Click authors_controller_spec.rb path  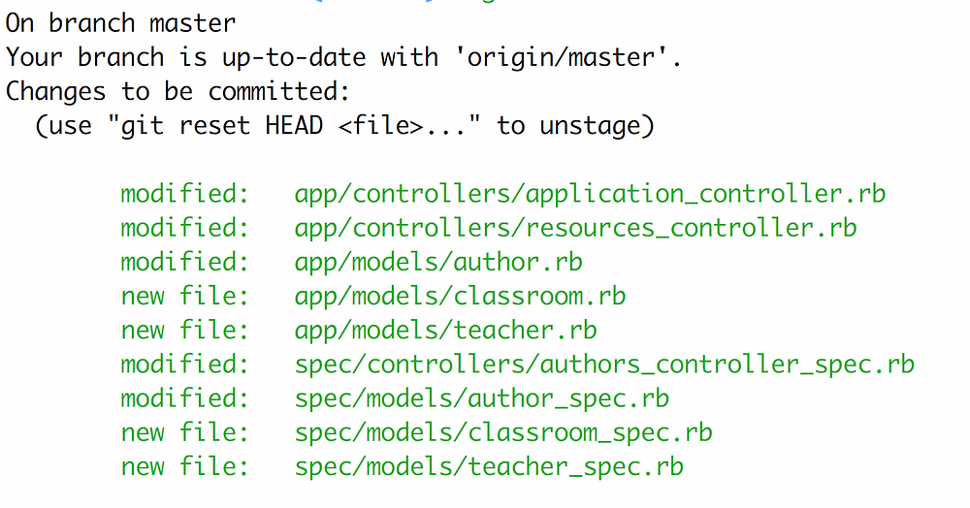[x=604, y=364]
